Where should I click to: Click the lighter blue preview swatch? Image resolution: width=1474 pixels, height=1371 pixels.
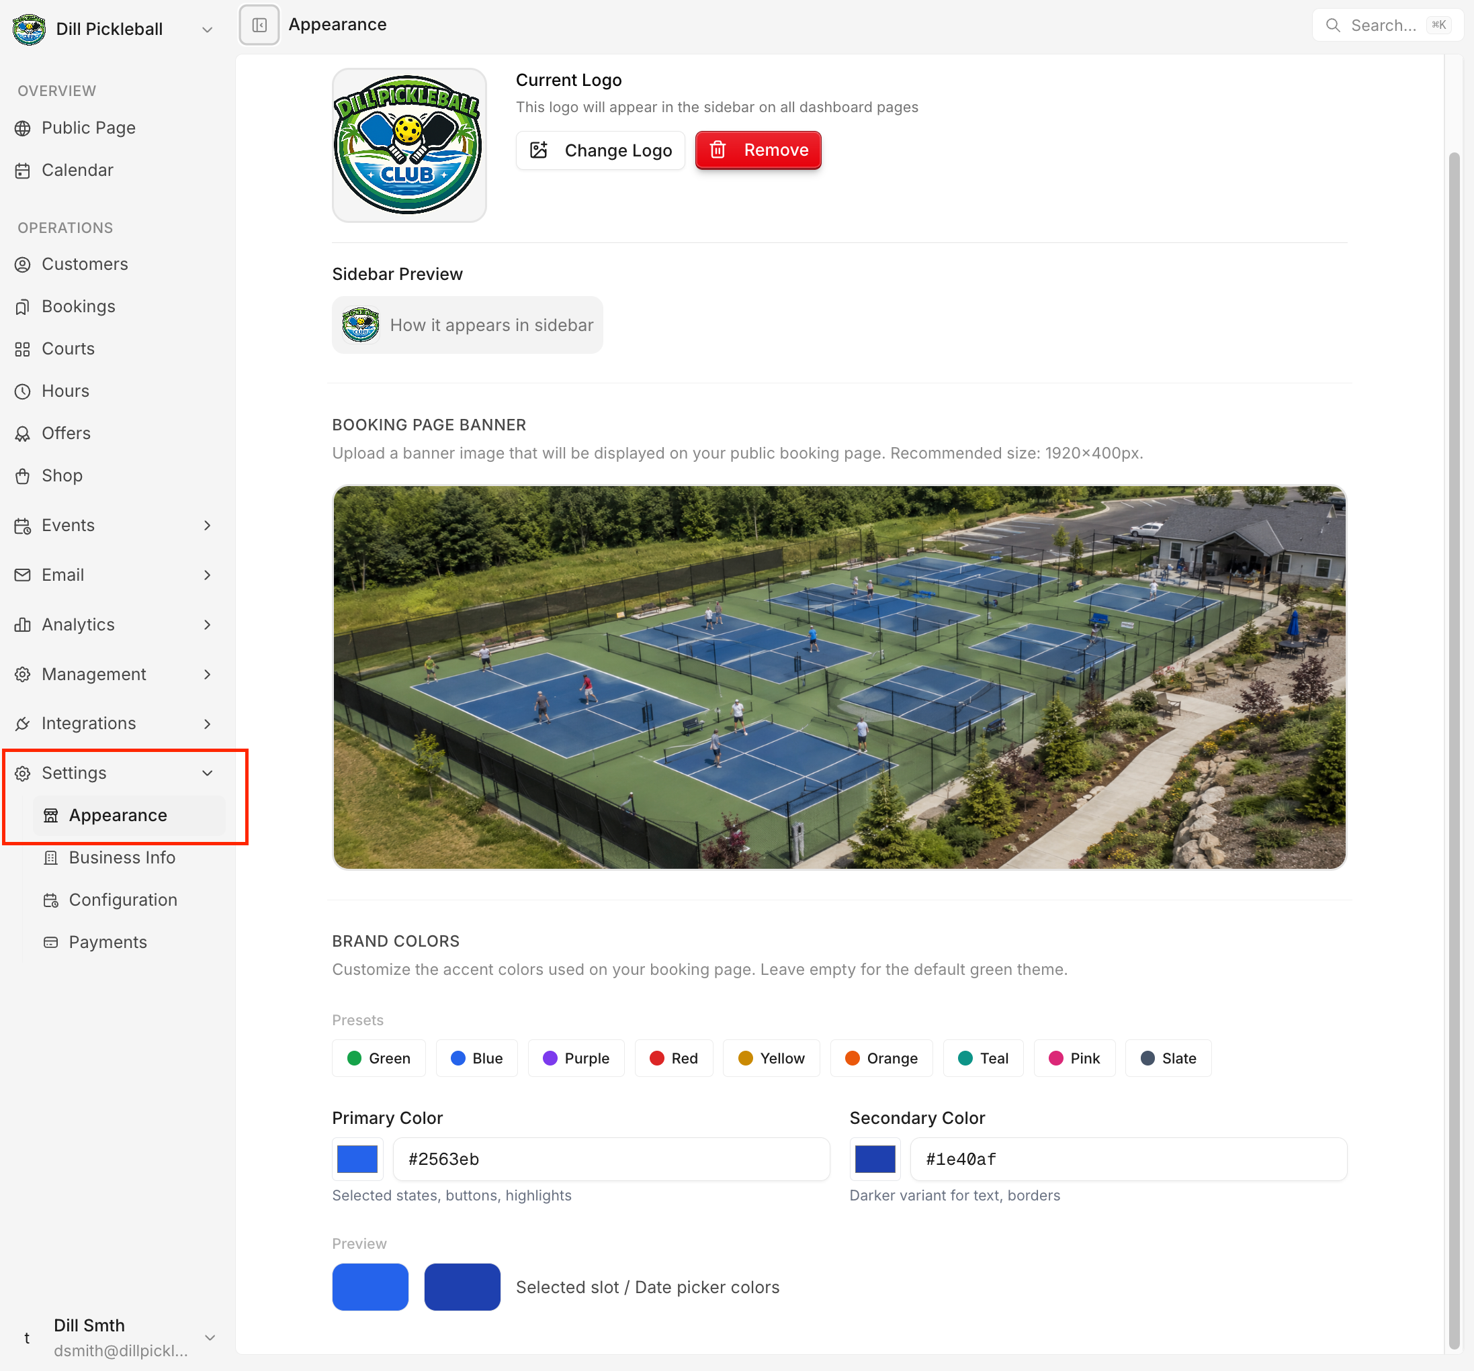370,1287
